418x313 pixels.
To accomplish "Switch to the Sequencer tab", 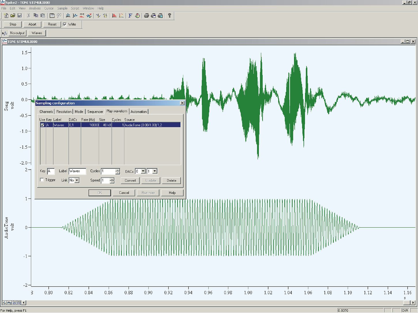I will click(x=95, y=112).
